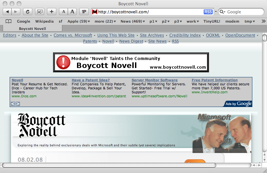267x173 pixels.
Task: Click the 1P toolbar button
Action: [x=84, y=12]
